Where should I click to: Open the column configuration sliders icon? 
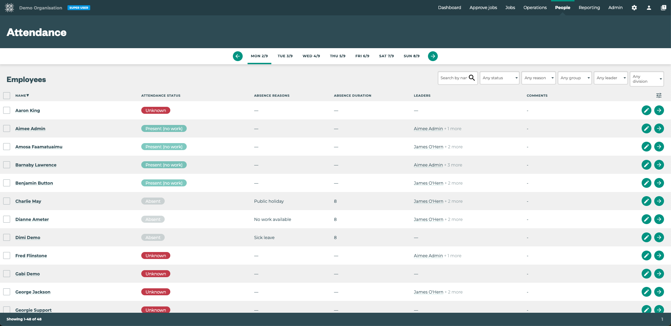659,95
